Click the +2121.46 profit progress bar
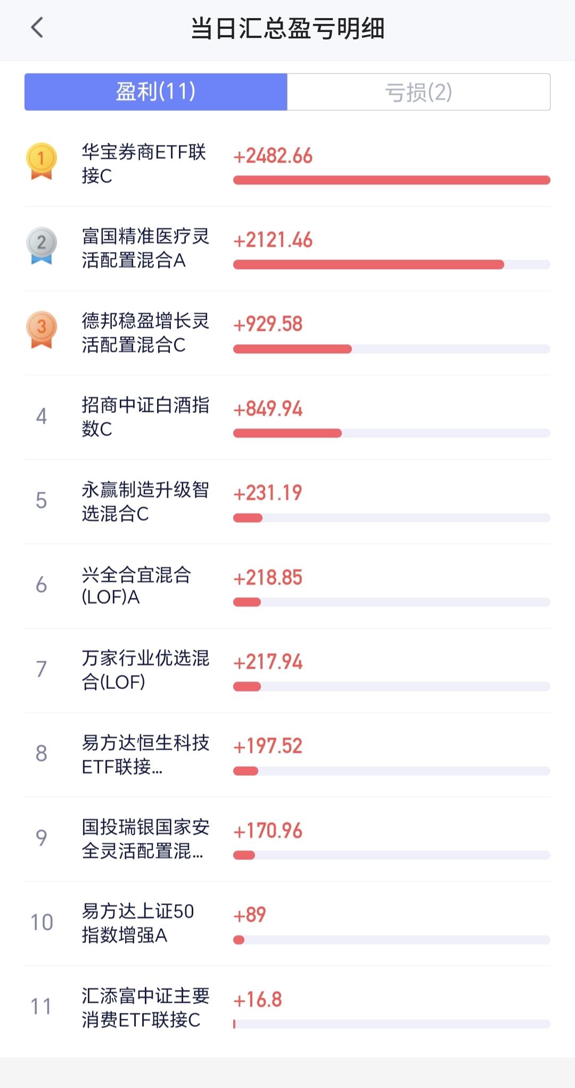The image size is (575, 1088). tap(392, 264)
